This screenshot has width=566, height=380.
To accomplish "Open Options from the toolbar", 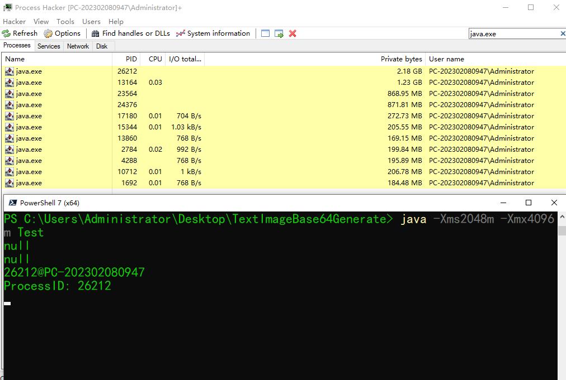I will click(x=62, y=33).
